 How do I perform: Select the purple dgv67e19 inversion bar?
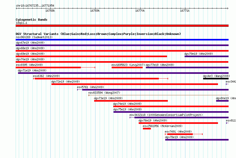pyautogui.click(x=122, y=45)
